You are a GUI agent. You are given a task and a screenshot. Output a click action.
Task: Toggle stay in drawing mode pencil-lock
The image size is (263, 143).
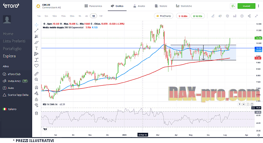point(37,93)
